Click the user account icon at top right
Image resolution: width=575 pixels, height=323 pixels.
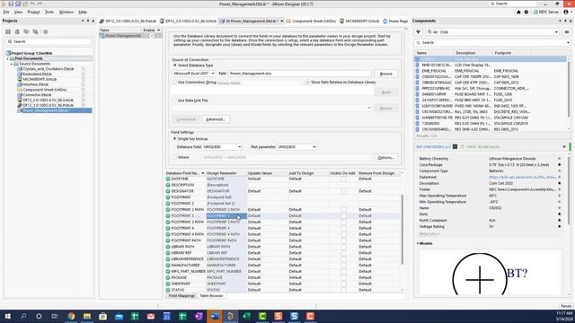(566, 12)
